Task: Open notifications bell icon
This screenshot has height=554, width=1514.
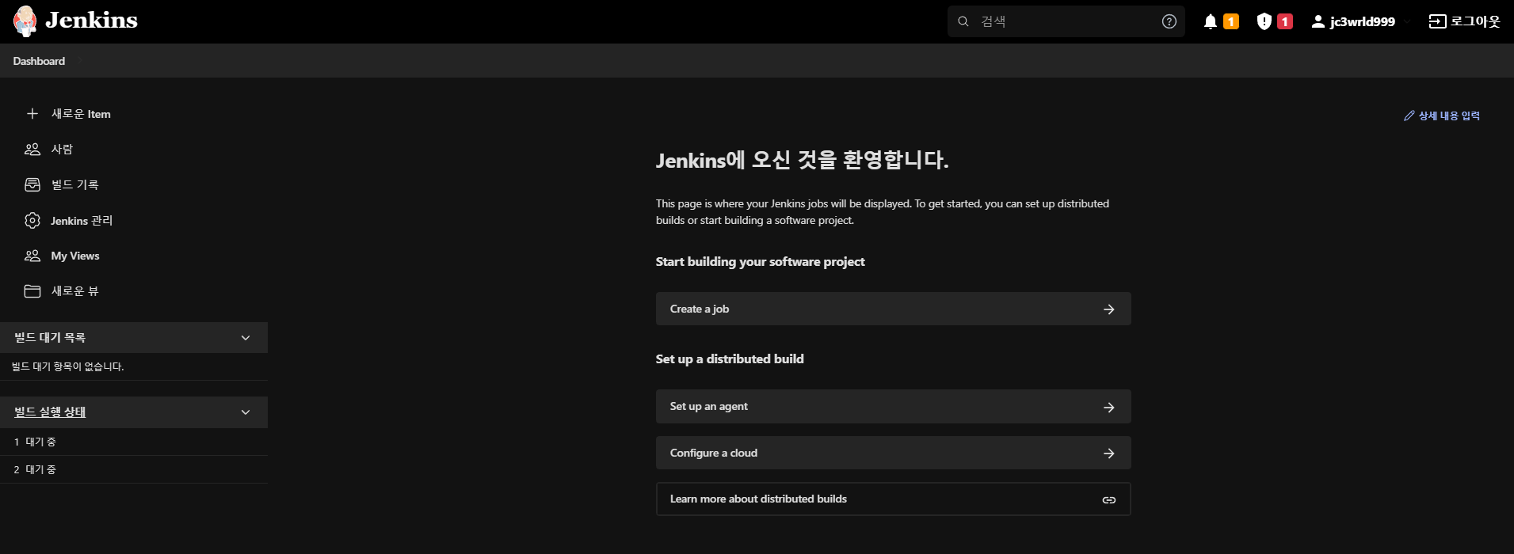Action: coord(1211,21)
